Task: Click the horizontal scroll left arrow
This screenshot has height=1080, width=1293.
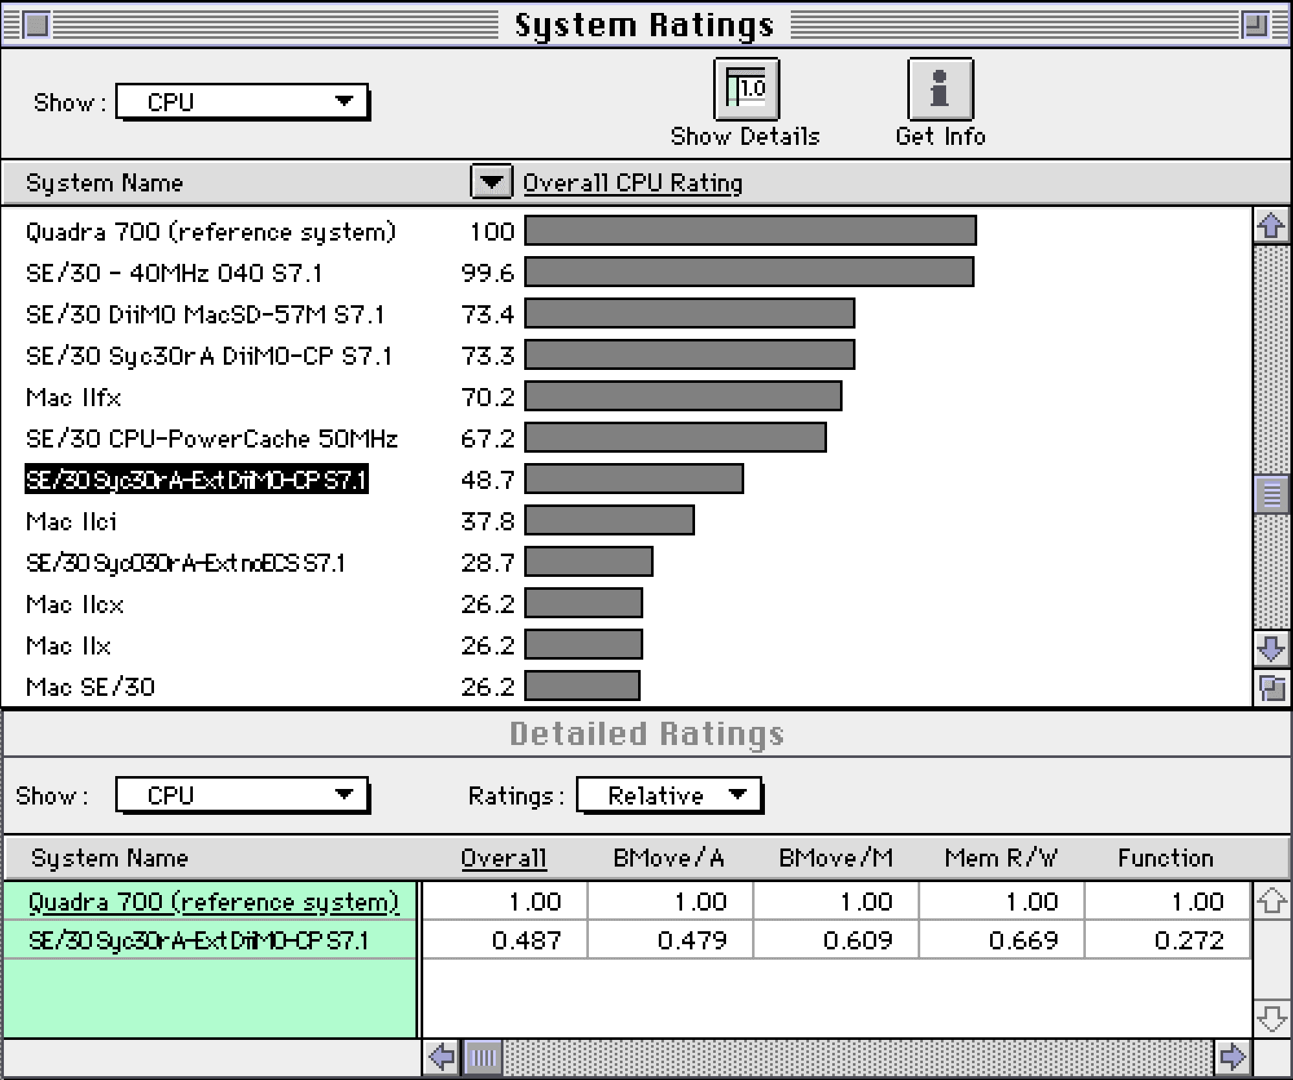Action: [442, 1057]
